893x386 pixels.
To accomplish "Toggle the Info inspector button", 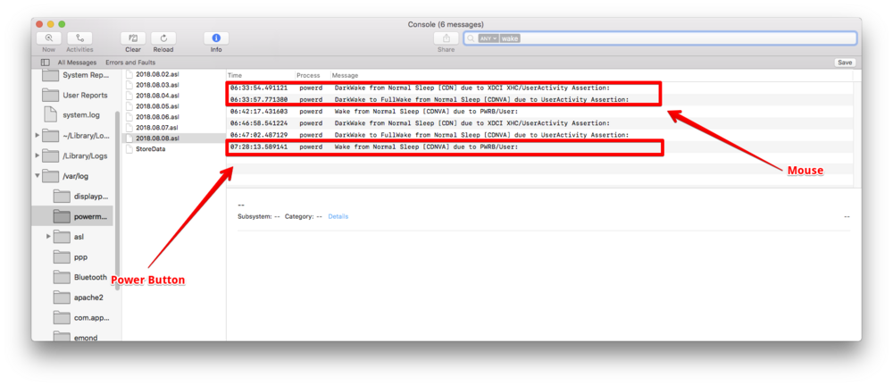I will [216, 38].
